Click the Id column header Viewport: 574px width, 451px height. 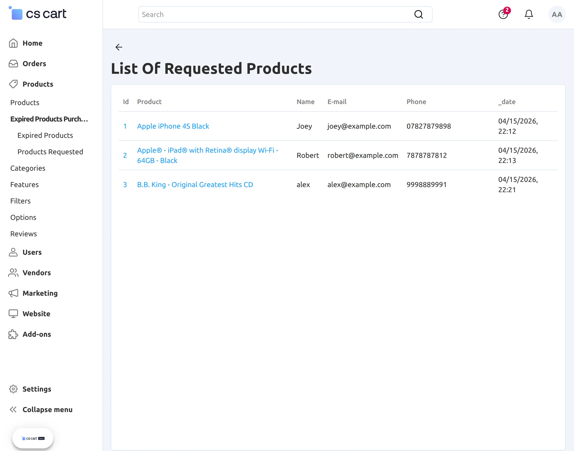point(126,102)
